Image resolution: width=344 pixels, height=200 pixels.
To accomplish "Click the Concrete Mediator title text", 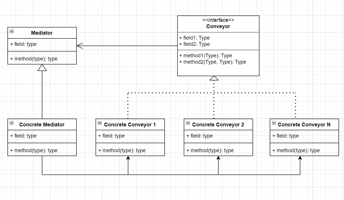I will click(x=42, y=124).
